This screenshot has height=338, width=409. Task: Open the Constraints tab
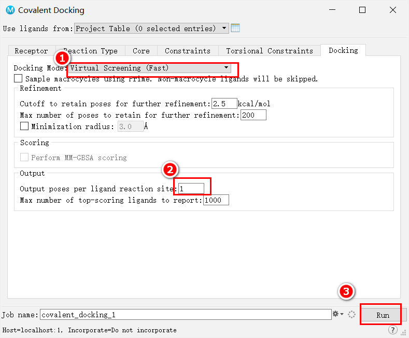click(x=188, y=51)
